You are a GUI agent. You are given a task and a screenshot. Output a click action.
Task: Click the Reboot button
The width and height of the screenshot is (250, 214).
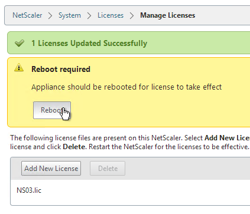click(52, 110)
